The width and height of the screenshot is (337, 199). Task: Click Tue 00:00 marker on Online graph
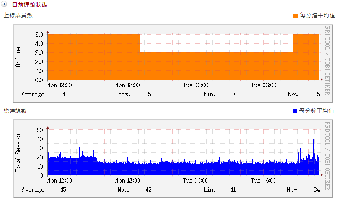click(x=195, y=85)
